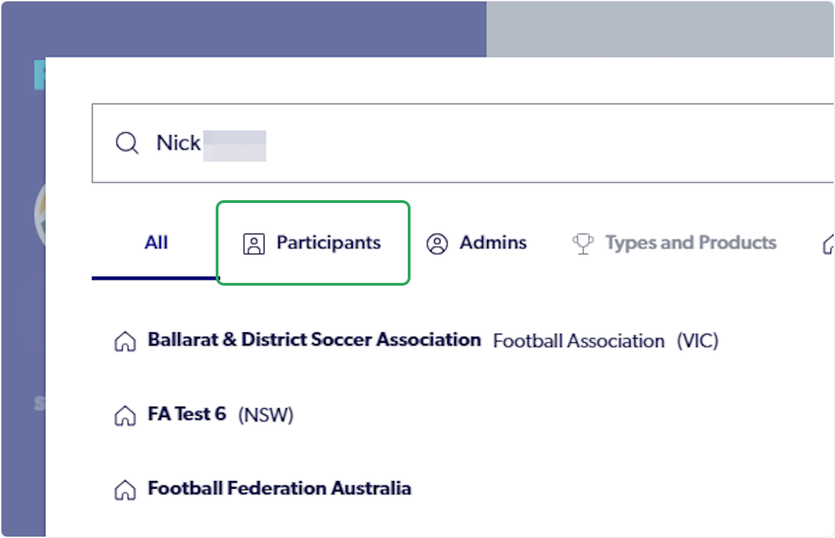This screenshot has width=835, height=538.
Task: Open Ballarat & District Soccer Association result
Action: click(314, 340)
